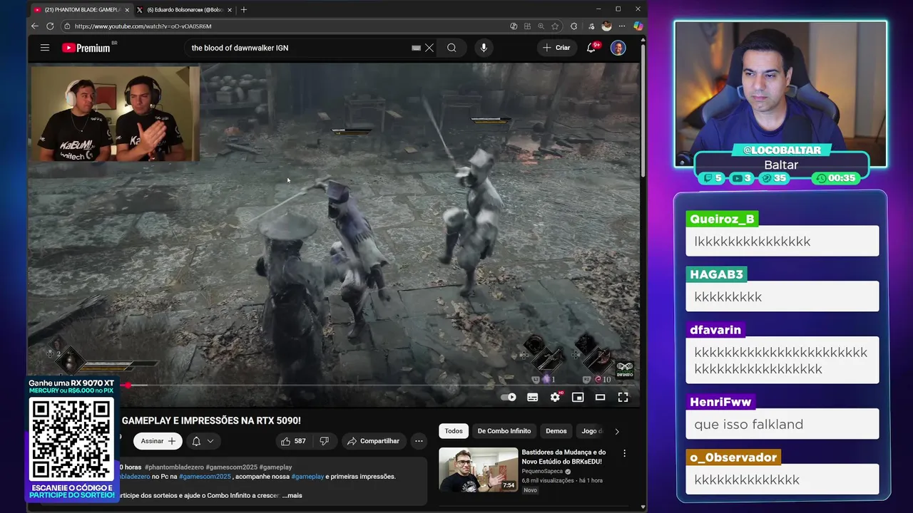Open on-screen keyboard icon in search box
The width and height of the screenshot is (913, 513).
416,48
